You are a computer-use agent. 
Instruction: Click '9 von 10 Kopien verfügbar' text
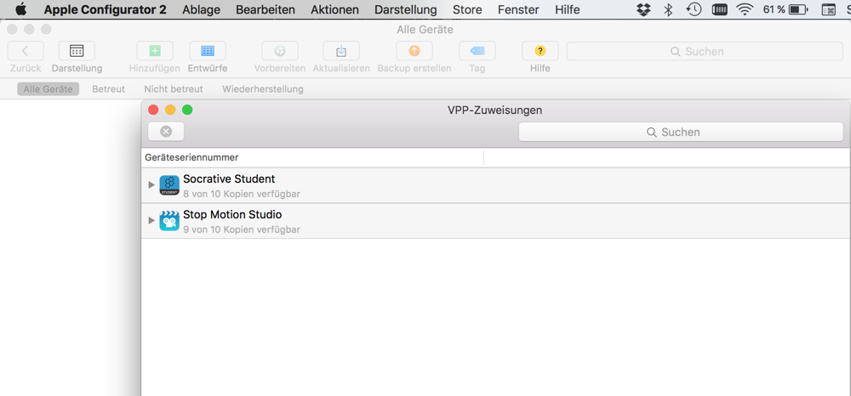tap(242, 229)
